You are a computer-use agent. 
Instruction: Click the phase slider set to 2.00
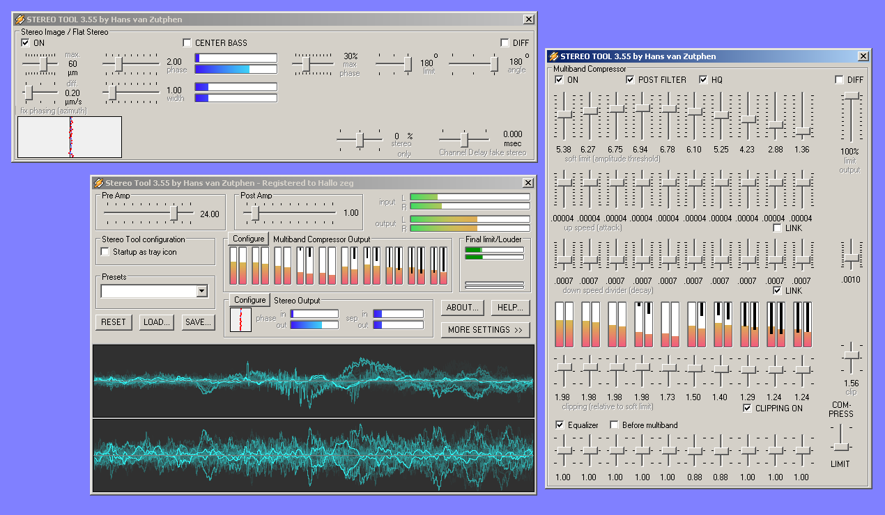[132, 64]
